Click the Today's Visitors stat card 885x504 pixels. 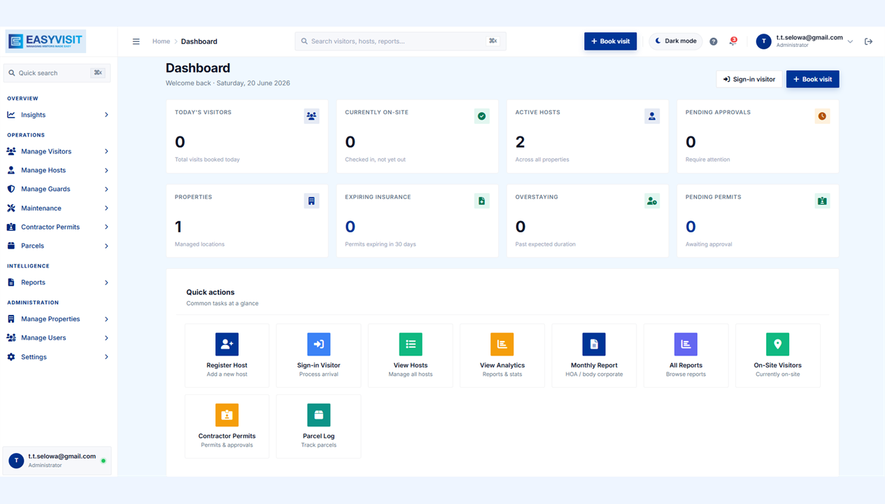coord(247,136)
